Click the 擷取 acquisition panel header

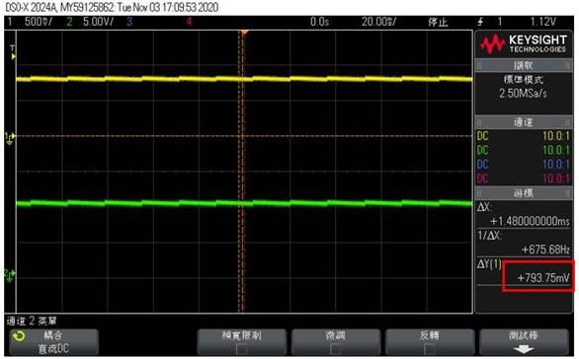click(524, 66)
